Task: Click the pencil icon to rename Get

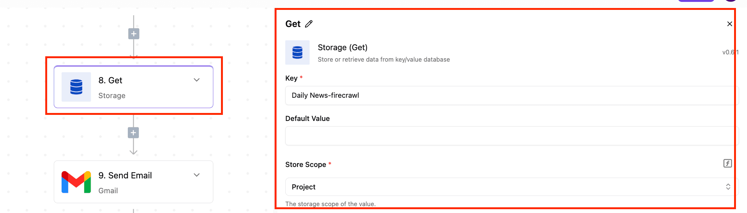Action: (x=309, y=24)
